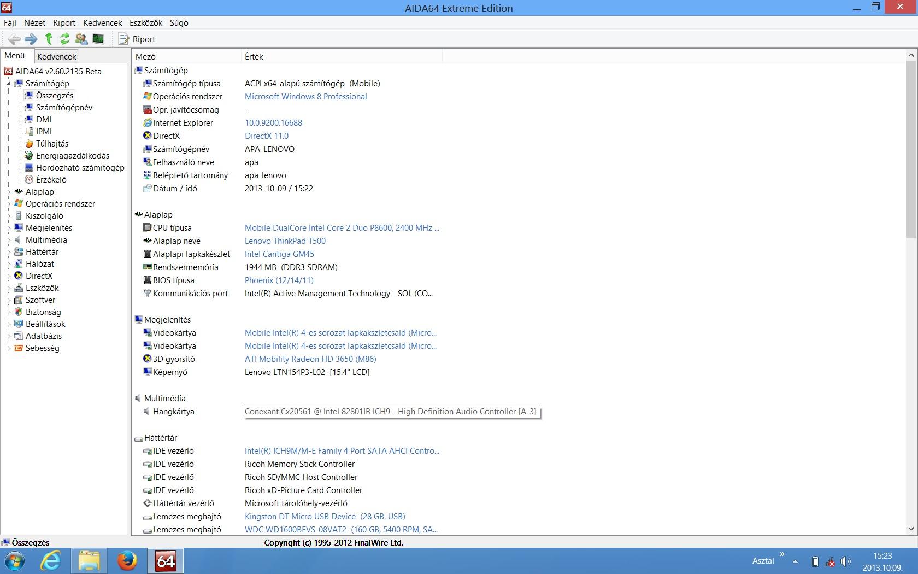Click the Windows Start button on taskbar
This screenshot has width=918, height=574.
click(x=15, y=561)
